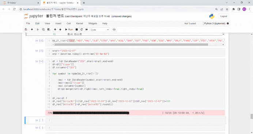
Task: Click the start="2023-12-07" code line
Action: coord(64,51)
